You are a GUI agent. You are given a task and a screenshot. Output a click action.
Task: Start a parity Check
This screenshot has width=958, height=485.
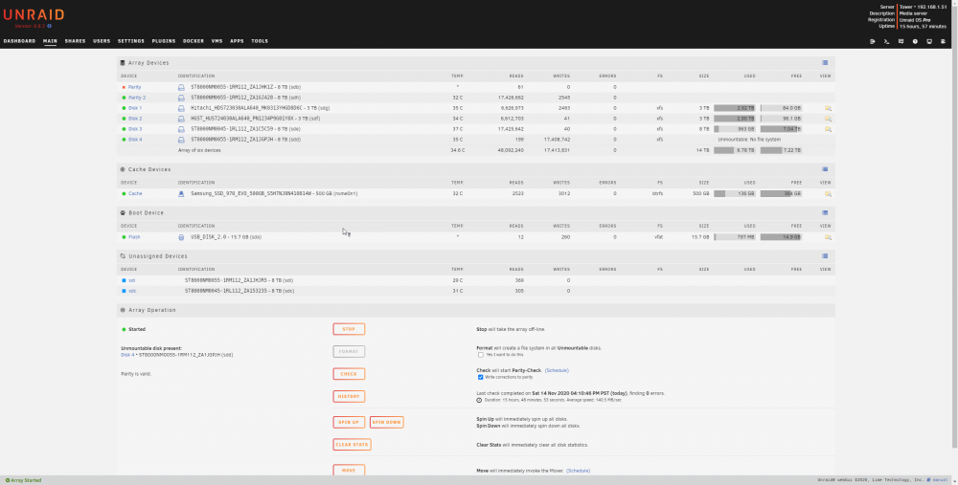pyautogui.click(x=349, y=374)
